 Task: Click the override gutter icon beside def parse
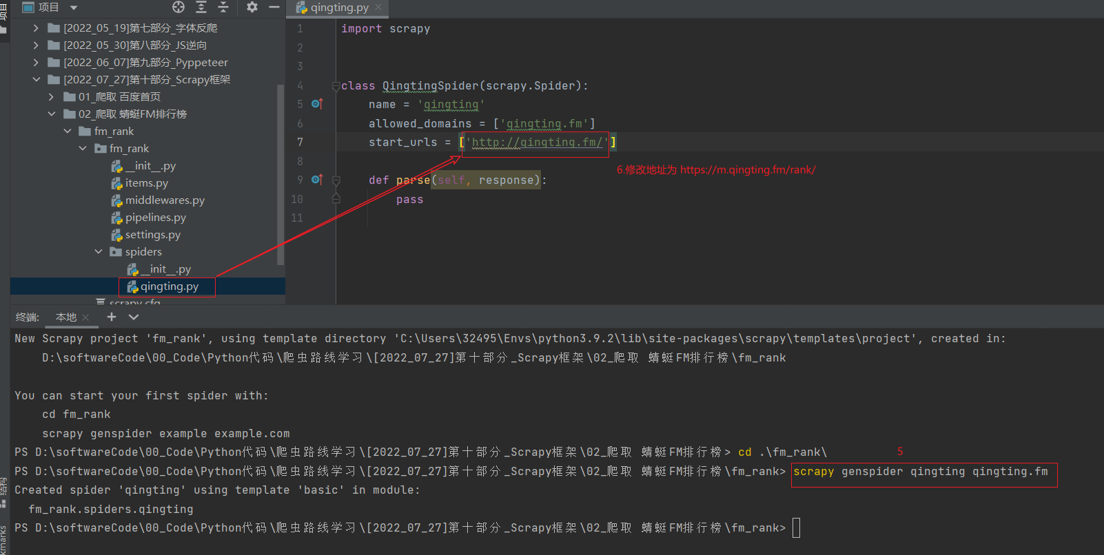pos(317,180)
